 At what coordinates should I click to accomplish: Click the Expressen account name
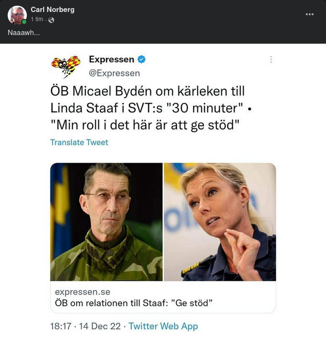tap(111, 60)
